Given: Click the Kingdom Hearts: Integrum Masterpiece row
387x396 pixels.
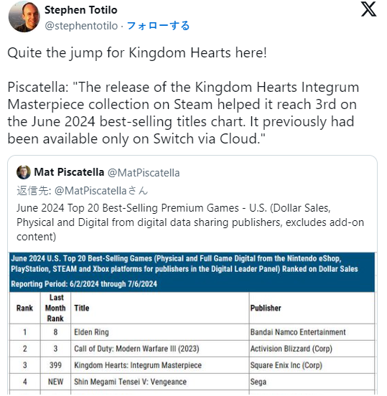Looking at the screenshot, I should (192, 365).
